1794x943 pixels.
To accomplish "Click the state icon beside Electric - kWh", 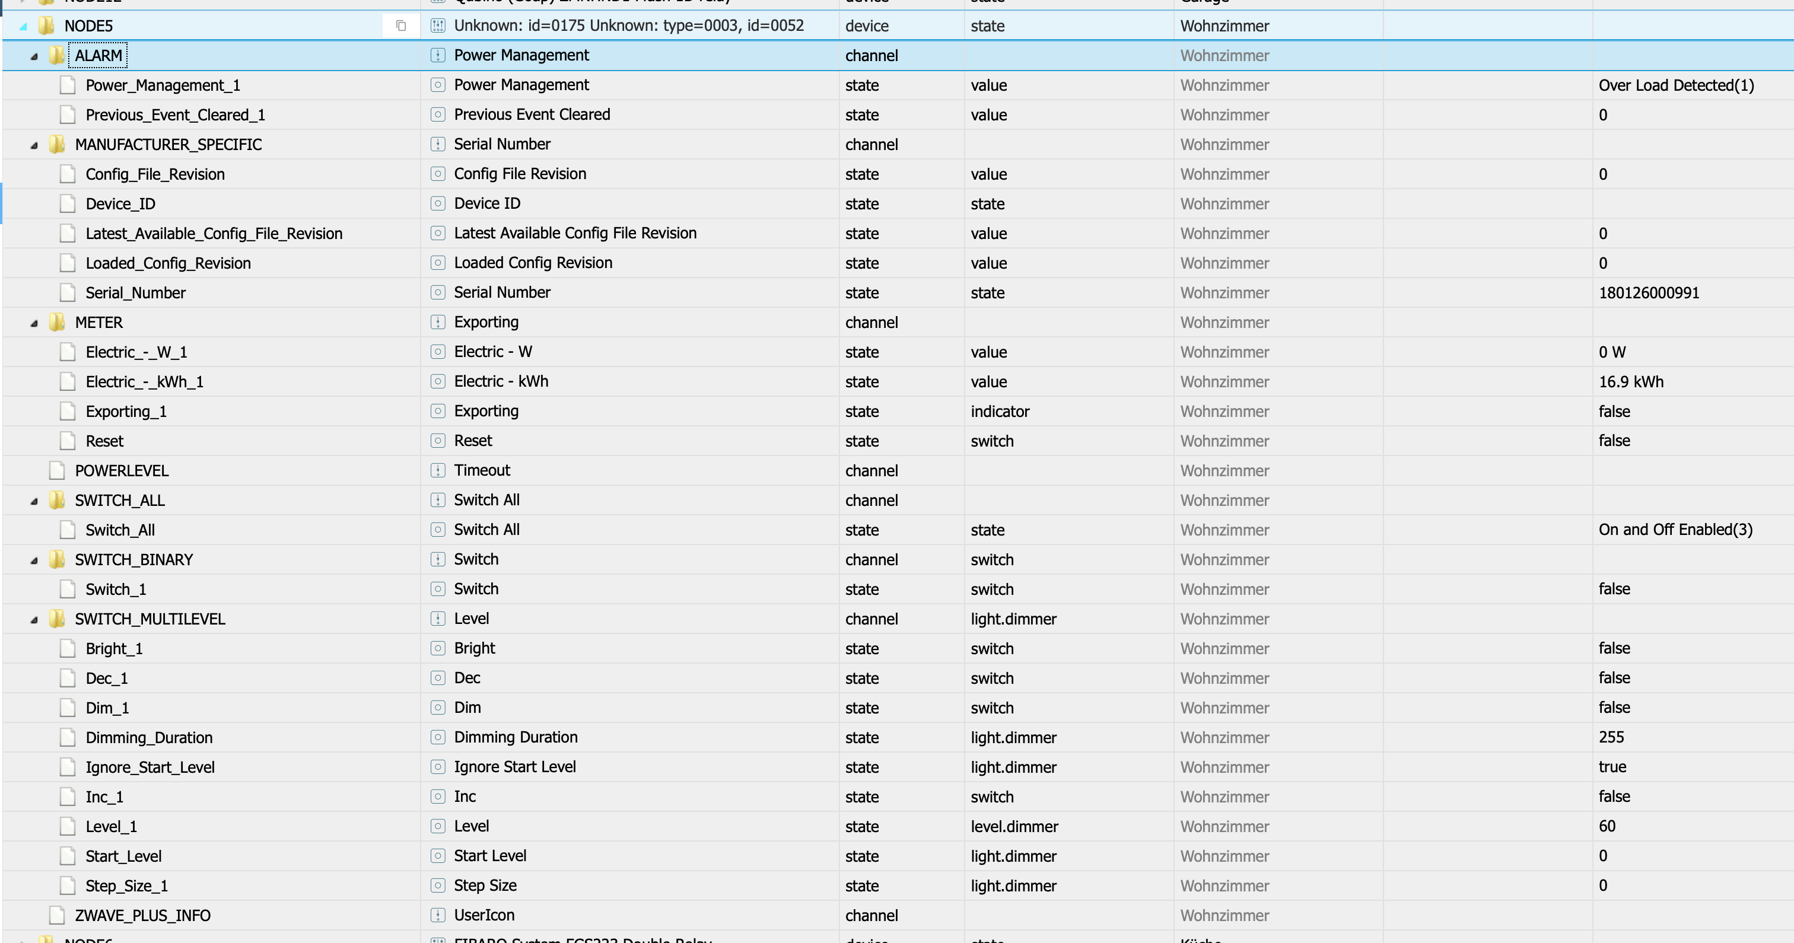I will 437,382.
